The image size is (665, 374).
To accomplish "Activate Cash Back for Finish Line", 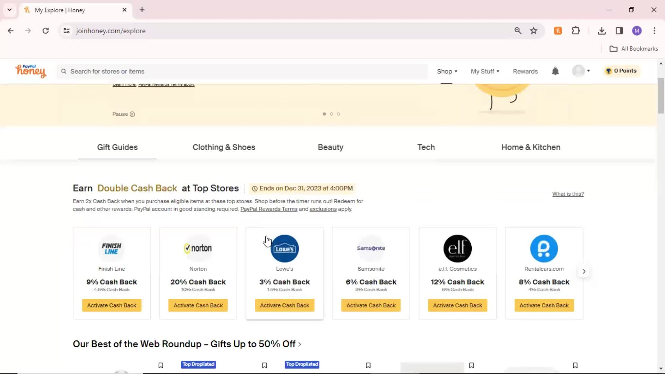I will tap(112, 305).
